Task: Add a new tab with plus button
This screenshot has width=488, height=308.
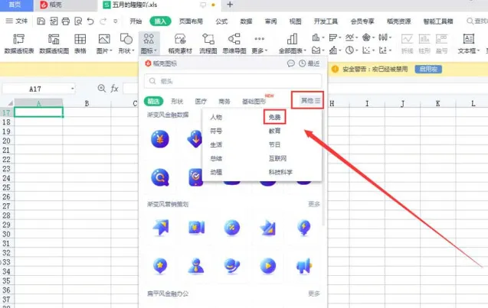Action: tap(230, 5)
